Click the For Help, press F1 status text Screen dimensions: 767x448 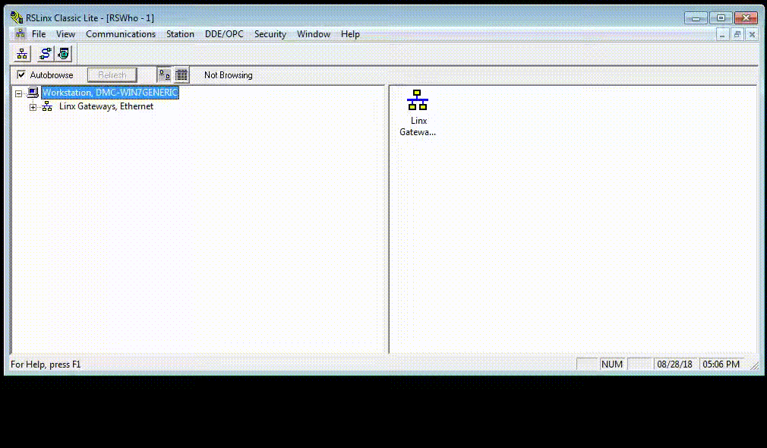click(x=46, y=364)
